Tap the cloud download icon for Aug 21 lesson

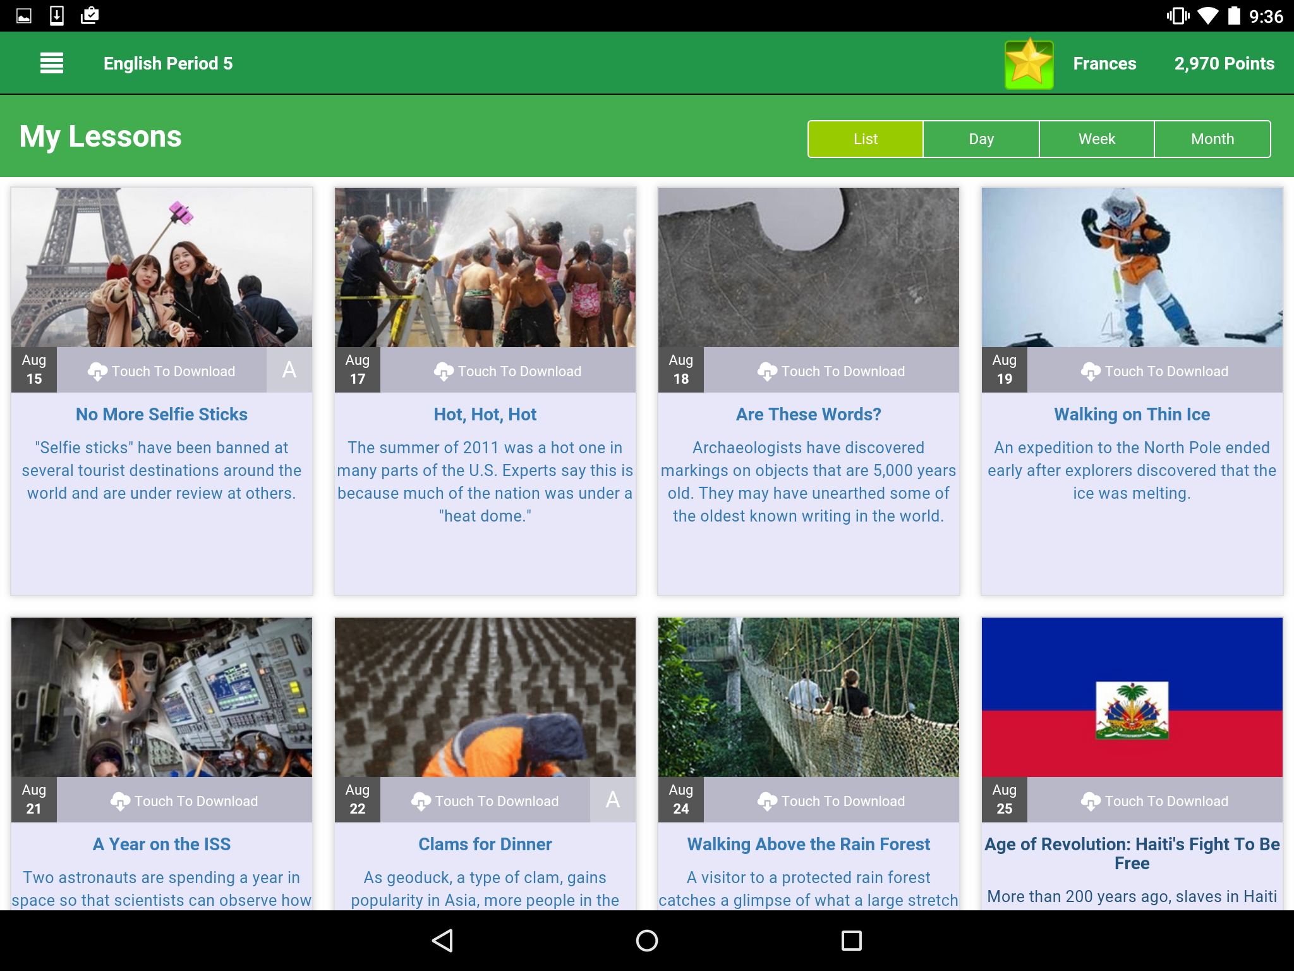pyautogui.click(x=120, y=801)
